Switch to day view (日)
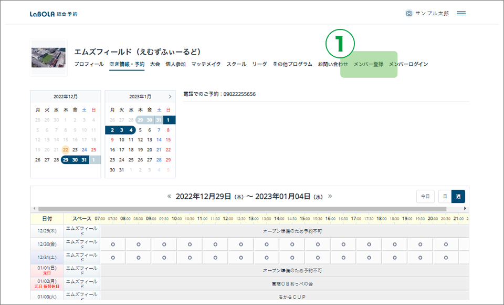 [x=445, y=196]
